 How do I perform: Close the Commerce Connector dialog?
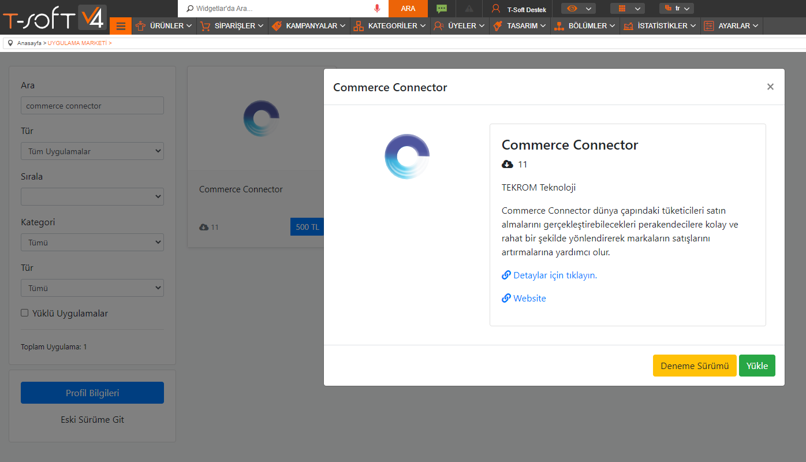770,87
